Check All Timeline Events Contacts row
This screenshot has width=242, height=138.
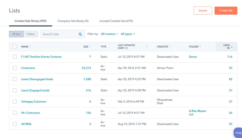click(14, 57)
